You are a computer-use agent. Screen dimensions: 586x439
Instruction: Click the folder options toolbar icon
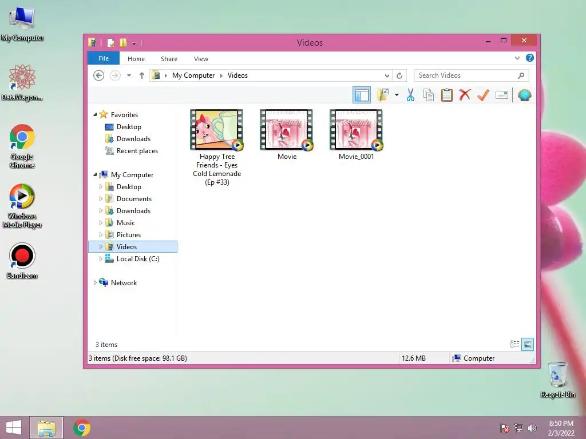[x=383, y=95]
